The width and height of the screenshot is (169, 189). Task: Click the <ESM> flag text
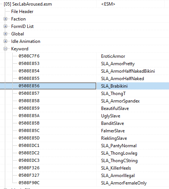click(108, 4)
